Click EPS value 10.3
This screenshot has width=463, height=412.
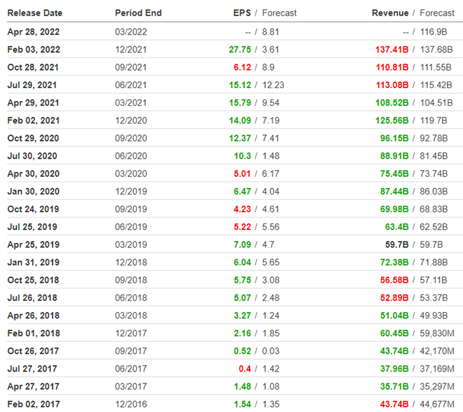point(242,156)
